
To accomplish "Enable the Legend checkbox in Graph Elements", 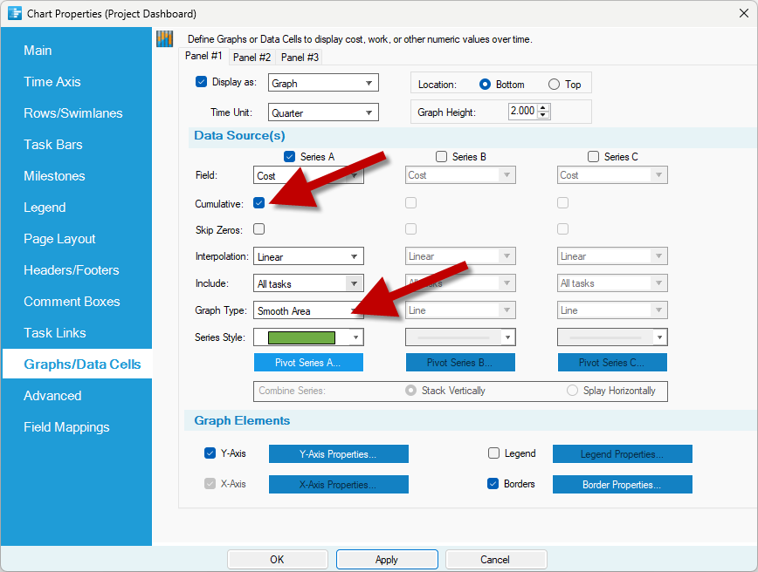I will pos(493,453).
